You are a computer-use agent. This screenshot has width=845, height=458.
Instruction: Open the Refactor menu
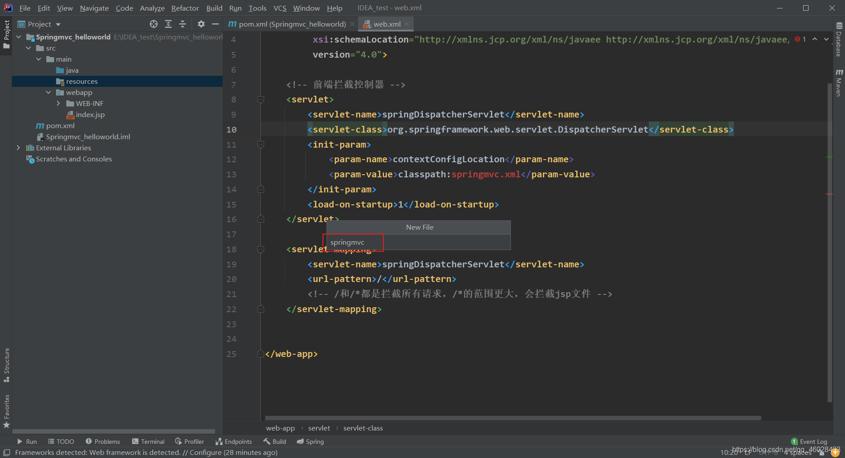click(185, 8)
